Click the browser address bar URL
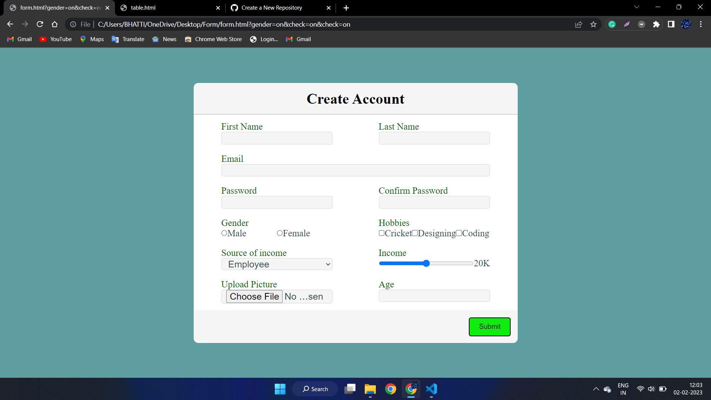The width and height of the screenshot is (711, 400). [224, 24]
